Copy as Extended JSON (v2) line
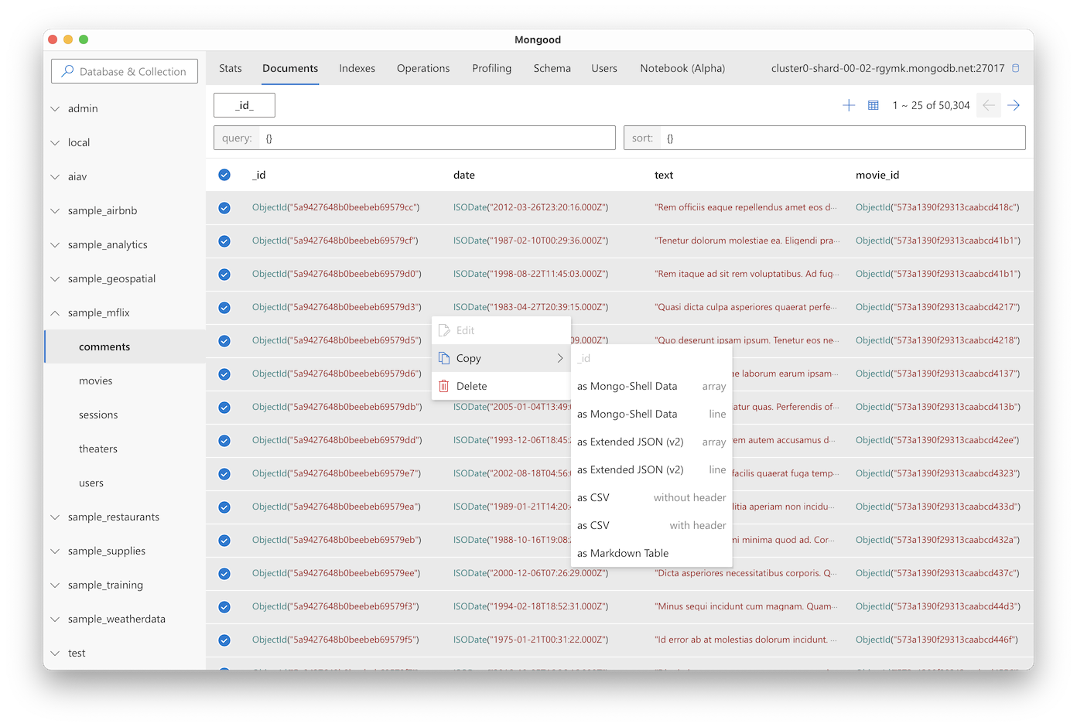Viewport: 1077px width, 727px height. (x=651, y=469)
